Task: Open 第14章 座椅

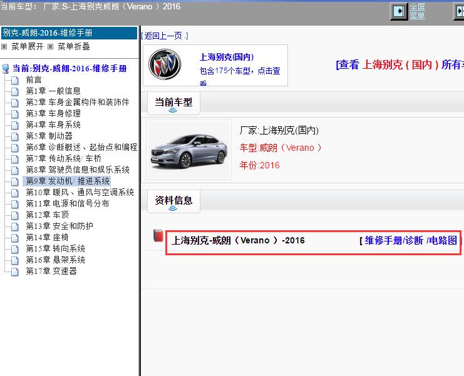Action: click(48, 237)
